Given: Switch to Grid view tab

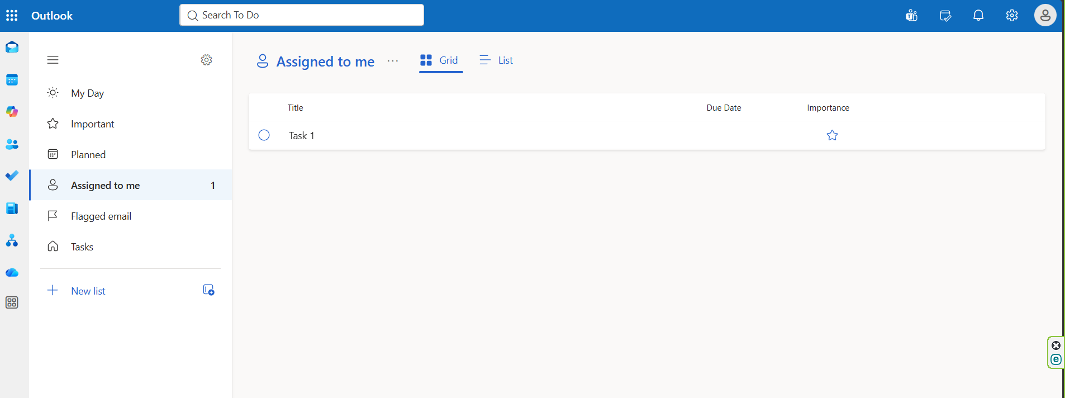Looking at the screenshot, I should coord(440,60).
